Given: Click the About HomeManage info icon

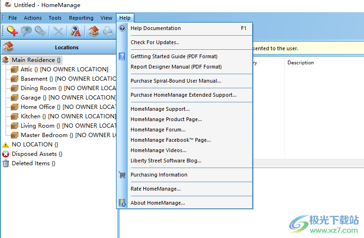Looking at the screenshot, I should click(122, 203).
